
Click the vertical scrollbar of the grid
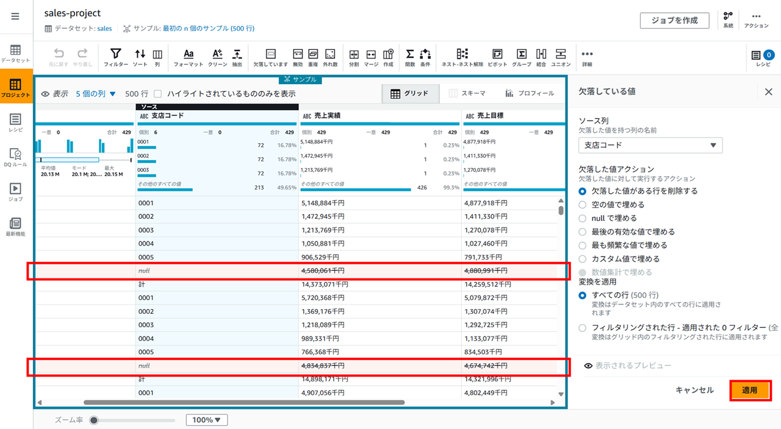pyautogui.click(x=561, y=210)
